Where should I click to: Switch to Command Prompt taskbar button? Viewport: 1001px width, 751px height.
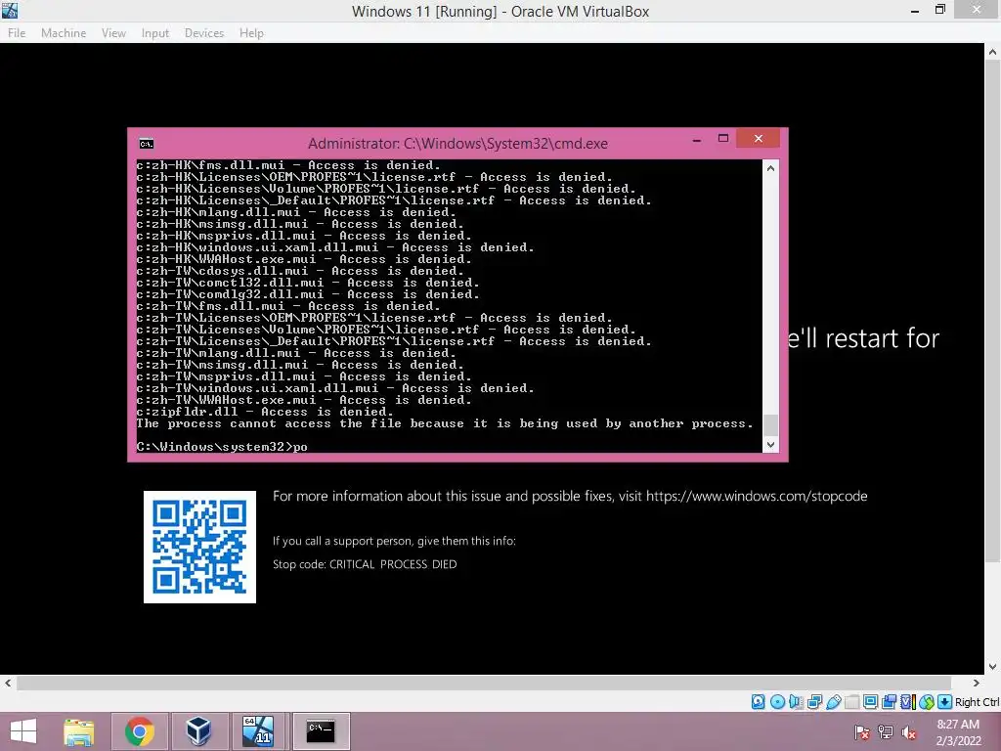click(x=321, y=731)
